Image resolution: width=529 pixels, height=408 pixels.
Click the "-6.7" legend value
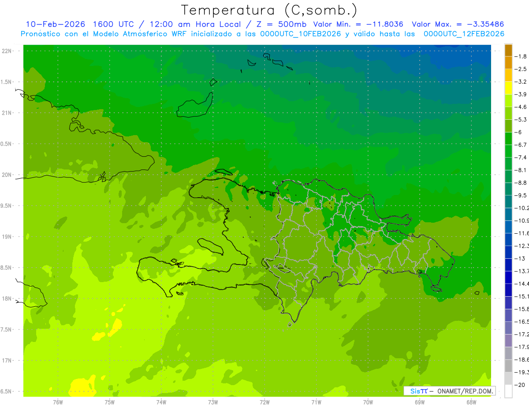[x=522, y=145]
